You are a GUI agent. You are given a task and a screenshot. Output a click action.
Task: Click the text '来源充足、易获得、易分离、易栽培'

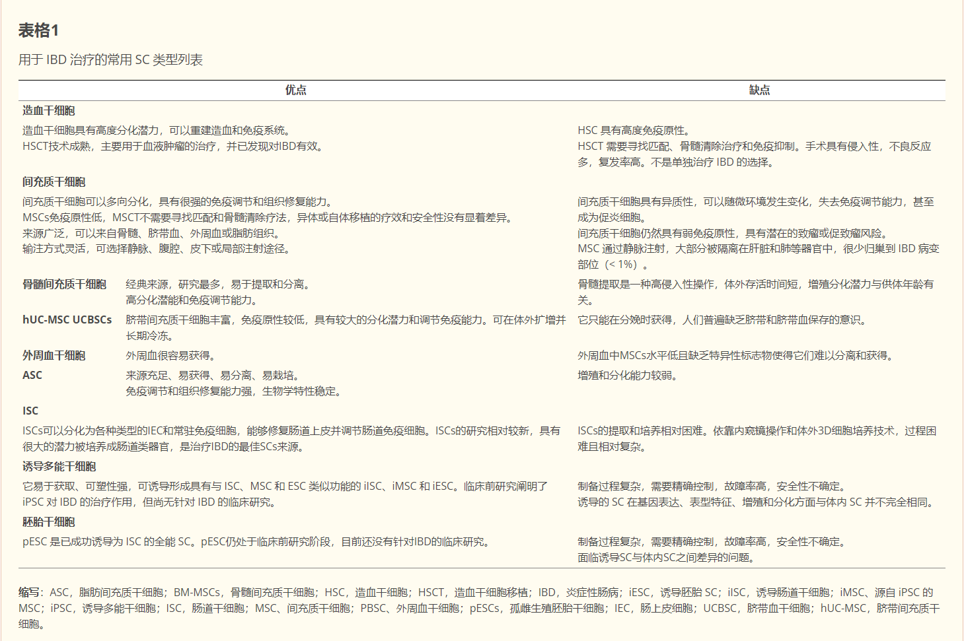[x=213, y=376]
